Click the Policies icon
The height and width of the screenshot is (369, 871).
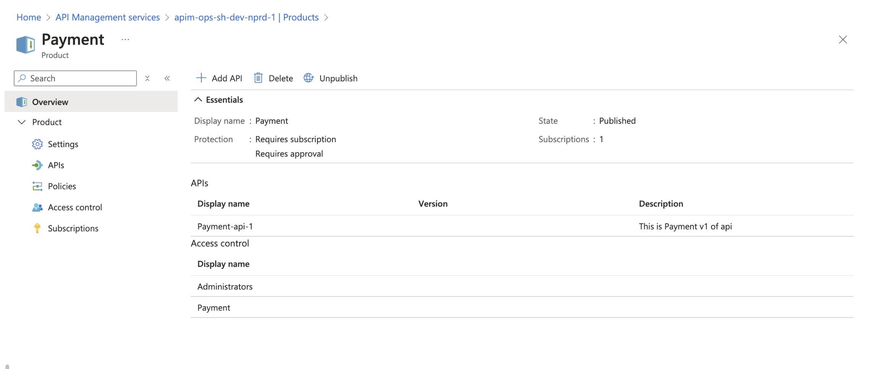(37, 186)
